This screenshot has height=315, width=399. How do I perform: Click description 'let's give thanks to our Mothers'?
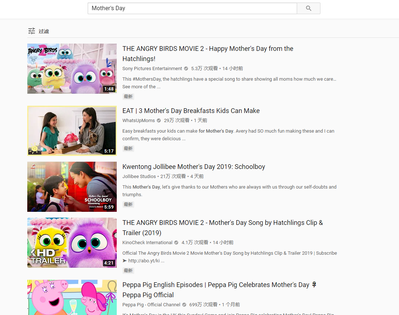click(x=229, y=191)
